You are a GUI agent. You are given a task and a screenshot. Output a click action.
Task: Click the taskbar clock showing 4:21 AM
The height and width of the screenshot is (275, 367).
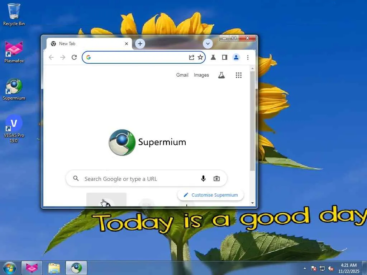point(348,268)
